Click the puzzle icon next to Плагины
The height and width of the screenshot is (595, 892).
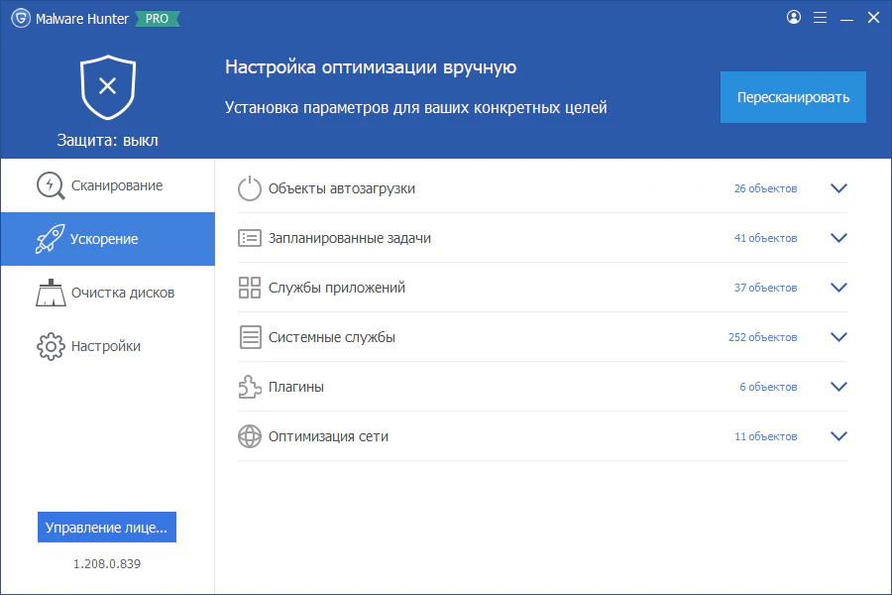tap(249, 386)
